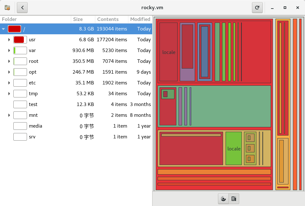Minimize the rocky.vm window
This screenshot has width=305, height=206.
coord(272,8)
